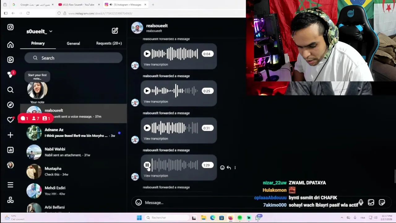Open dashboard insights chart icon
This screenshot has height=223, width=396.
coord(10,150)
